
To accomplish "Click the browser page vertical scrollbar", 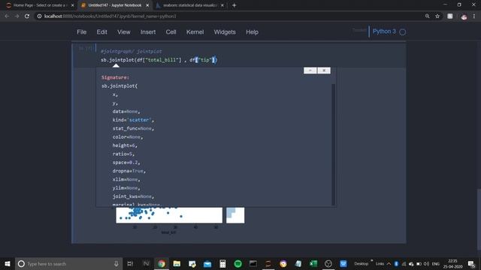I will pyautogui.click(x=479, y=220).
